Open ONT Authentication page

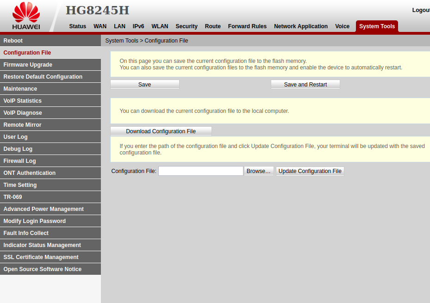point(50,173)
